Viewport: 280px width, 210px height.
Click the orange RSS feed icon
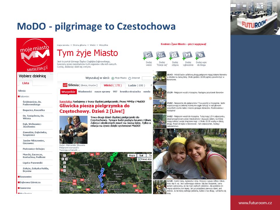(150, 98)
